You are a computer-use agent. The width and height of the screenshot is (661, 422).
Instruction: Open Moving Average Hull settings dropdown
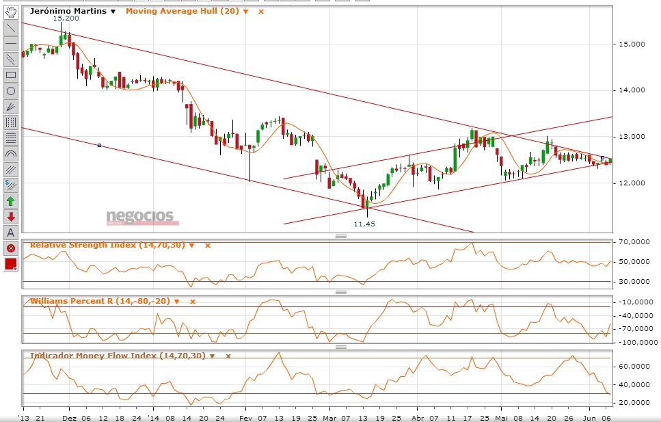246,12
